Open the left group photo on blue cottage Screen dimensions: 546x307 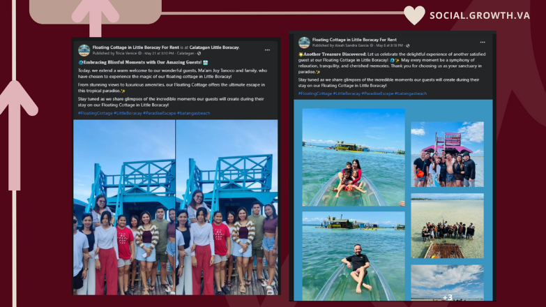click(x=124, y=207)
